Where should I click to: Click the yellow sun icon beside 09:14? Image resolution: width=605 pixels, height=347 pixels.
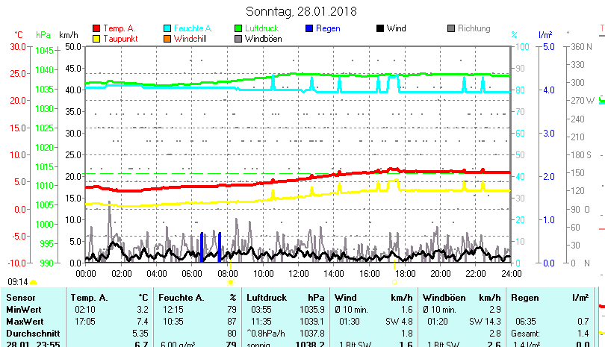click(34, 282)
